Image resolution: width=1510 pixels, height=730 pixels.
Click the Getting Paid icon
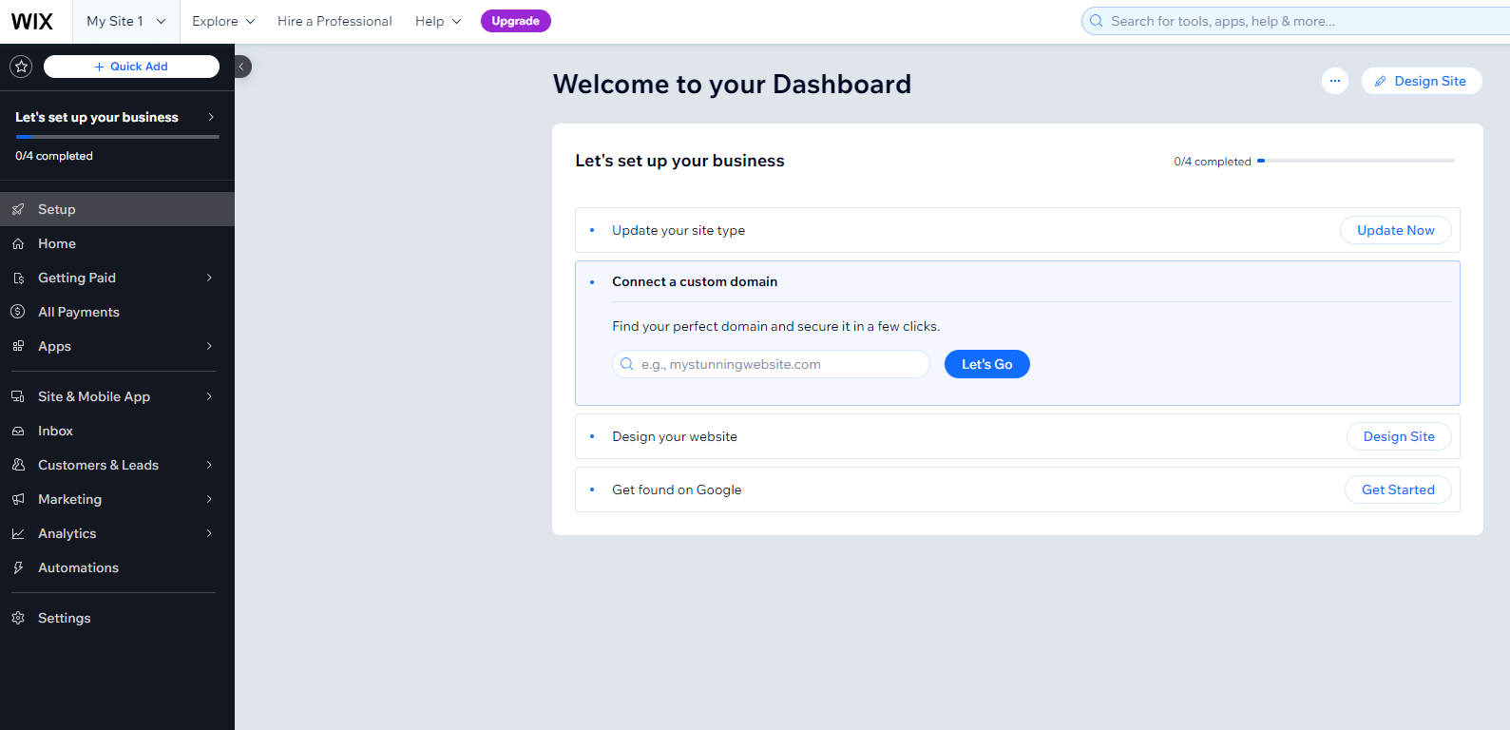point(18,278)
